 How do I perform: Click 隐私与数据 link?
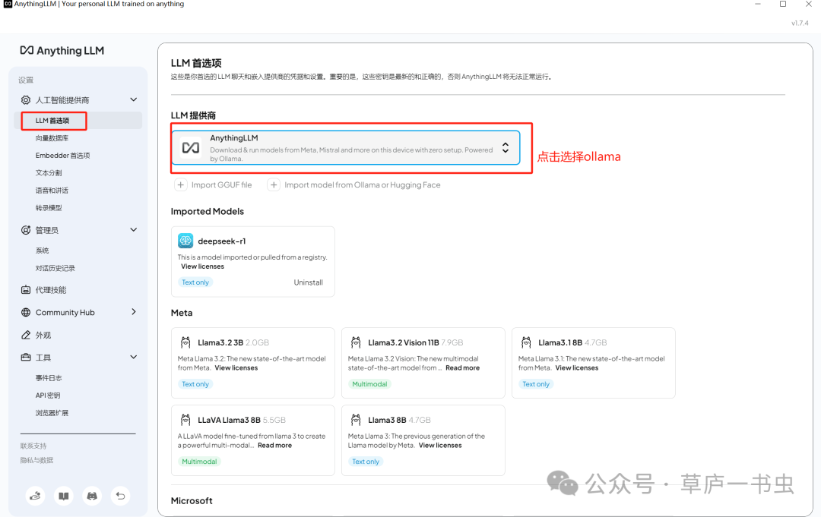click(x=36, y=461)
